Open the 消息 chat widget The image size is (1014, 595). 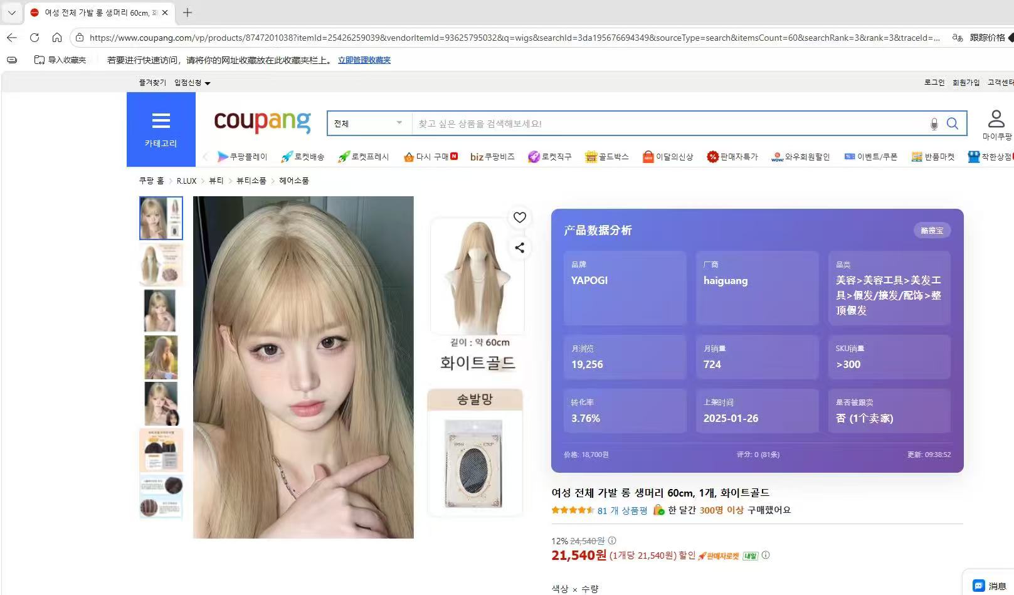990,586
